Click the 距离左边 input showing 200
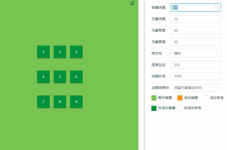The height and width of the screenshot is (150, 227). [x=196, y=65]
